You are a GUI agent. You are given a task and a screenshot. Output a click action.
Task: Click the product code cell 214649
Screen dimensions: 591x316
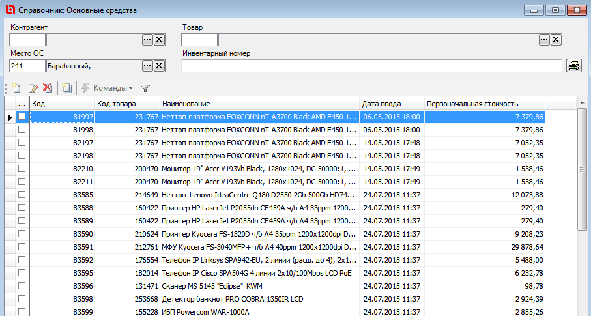[x=128, y=195]
